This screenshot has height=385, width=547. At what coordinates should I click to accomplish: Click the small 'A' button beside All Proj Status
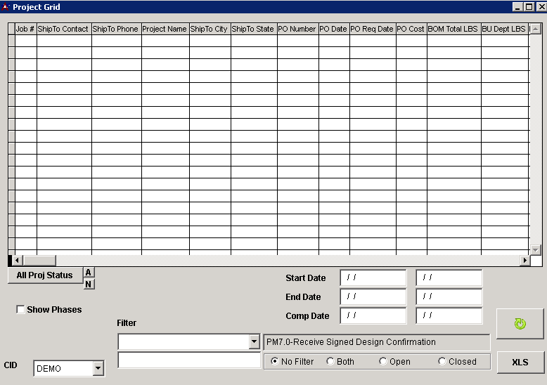89,273
